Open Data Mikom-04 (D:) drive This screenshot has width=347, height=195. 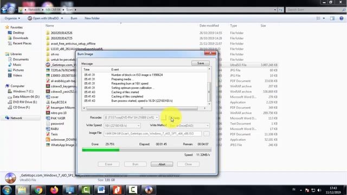pos(24,96)
